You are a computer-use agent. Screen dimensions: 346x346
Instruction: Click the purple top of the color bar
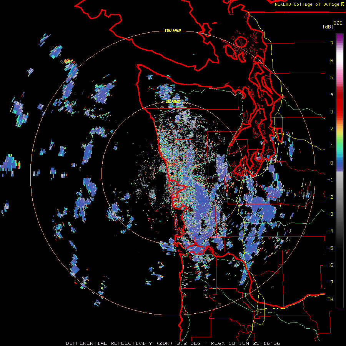(339, 38)
